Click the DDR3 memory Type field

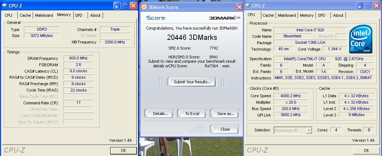pyautogui.click(x=42, y=30)
